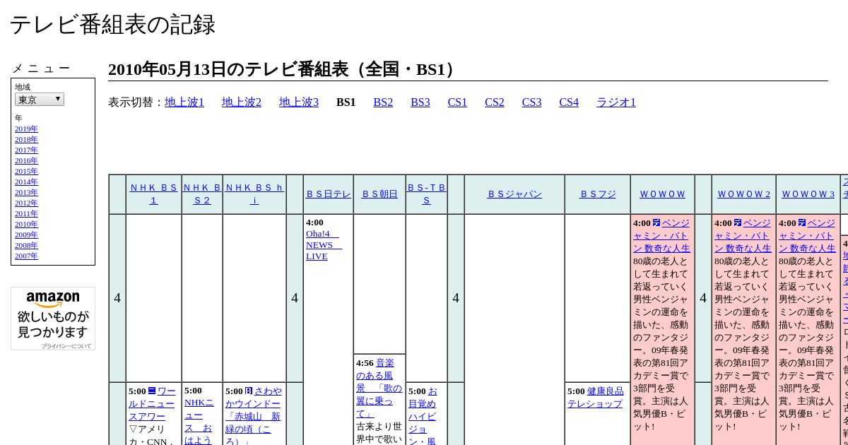The height and width of the screenshot is (445, 848).
Task: Open the ＮＨＫ ＢＳ２ channel header
Action: (202, 194)
